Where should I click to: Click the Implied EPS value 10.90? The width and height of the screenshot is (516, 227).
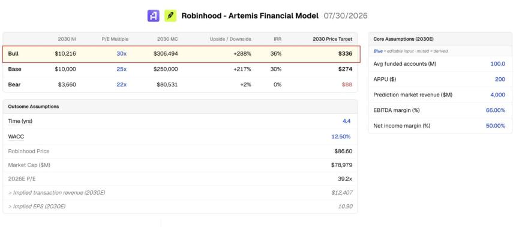pos(345,206)
